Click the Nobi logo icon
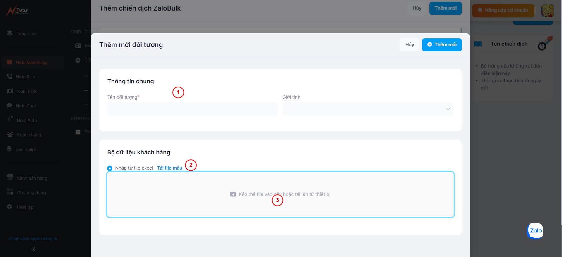 tap(17, 11)
